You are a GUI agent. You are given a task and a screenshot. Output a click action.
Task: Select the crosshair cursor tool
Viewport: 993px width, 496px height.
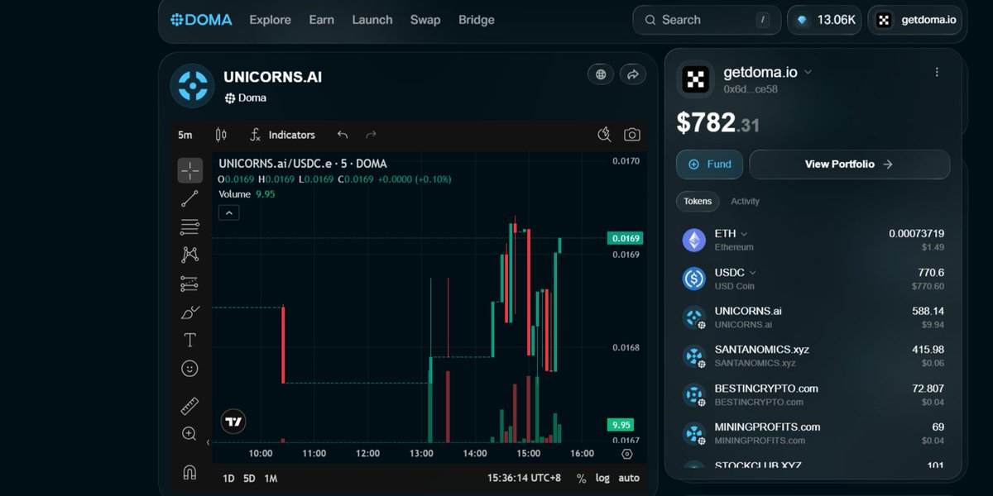[x=189, y=171]
